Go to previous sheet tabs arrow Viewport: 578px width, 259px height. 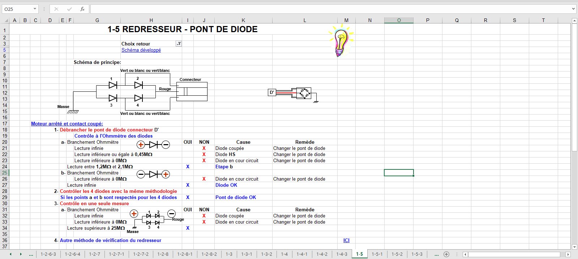click(10, 254)
